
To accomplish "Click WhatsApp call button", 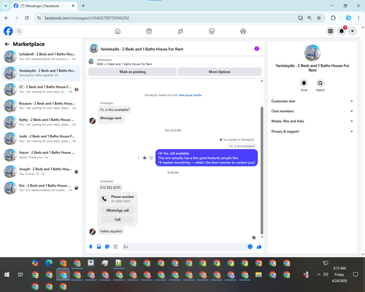I will [x=118, y=210].
